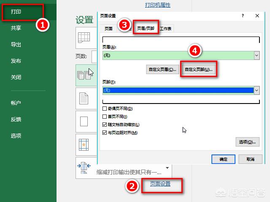The height and width of the screenshot is (202, 270).
Task: Open Options (选项) in the sidebar
Action: click(x=16, y=136)
